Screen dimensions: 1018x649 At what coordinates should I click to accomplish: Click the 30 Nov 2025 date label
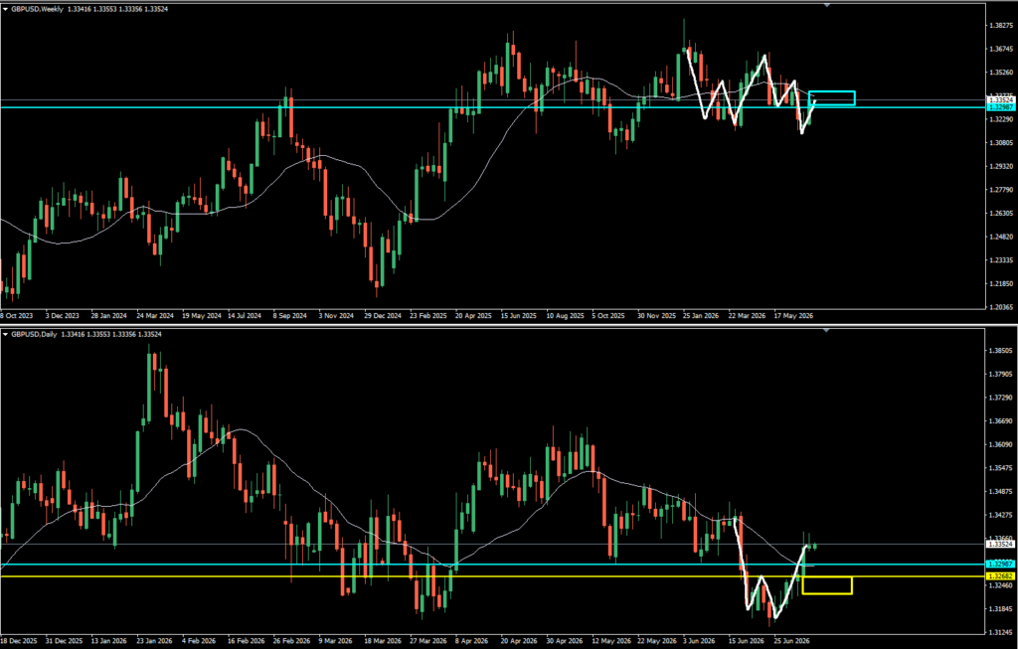pyautogui.click(x=656, y=316)
